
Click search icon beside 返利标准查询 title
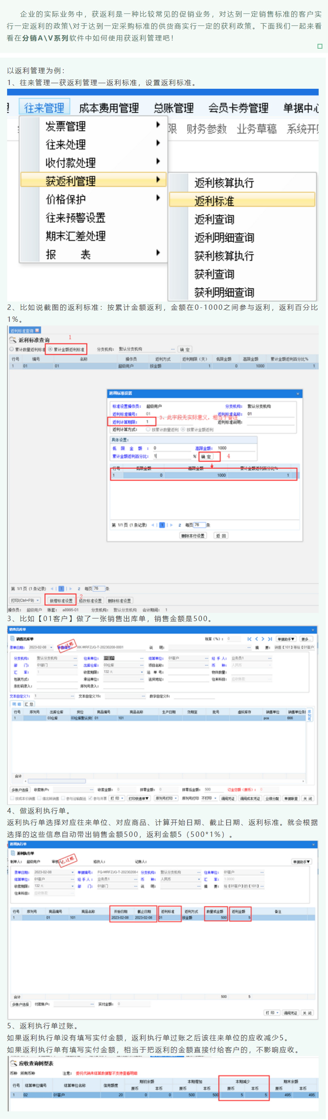click(13, 339)
